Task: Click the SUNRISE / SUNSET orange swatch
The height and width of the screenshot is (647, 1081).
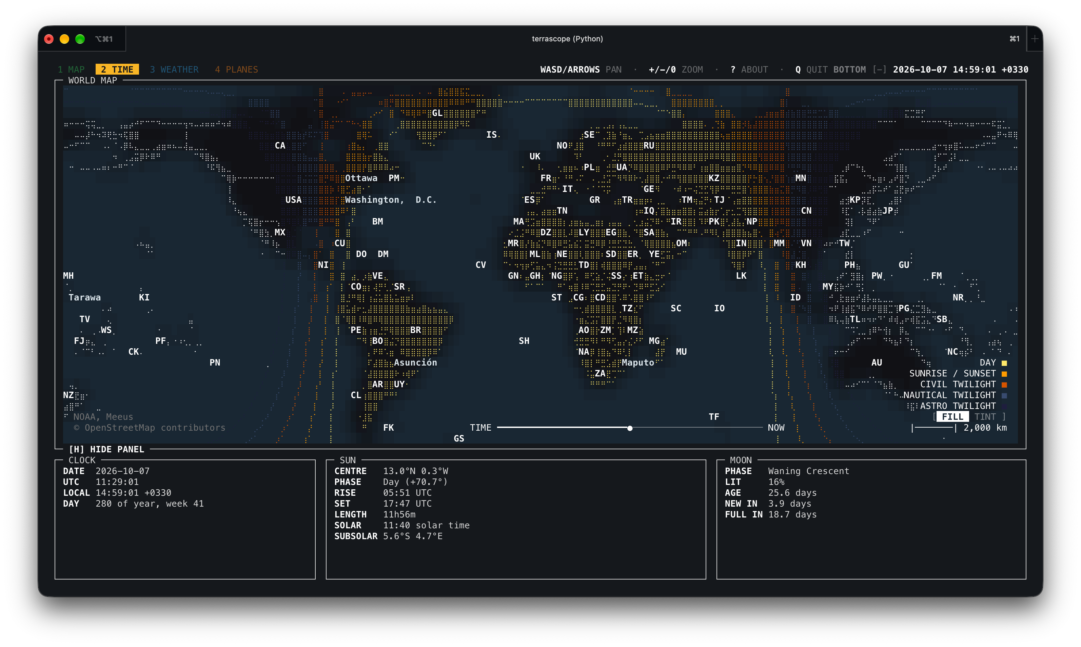Action: point(1004,374)
